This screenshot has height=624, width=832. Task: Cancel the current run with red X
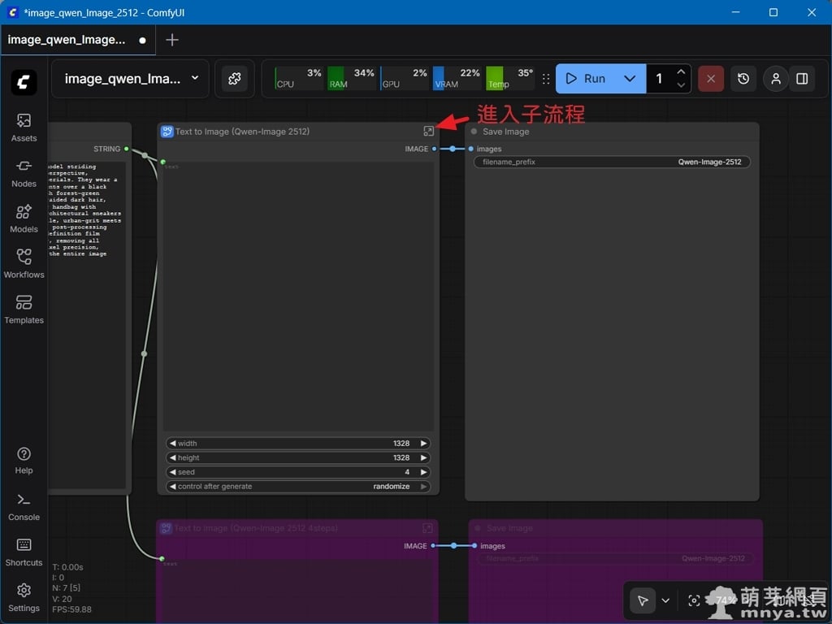click(x=711, y=79)
